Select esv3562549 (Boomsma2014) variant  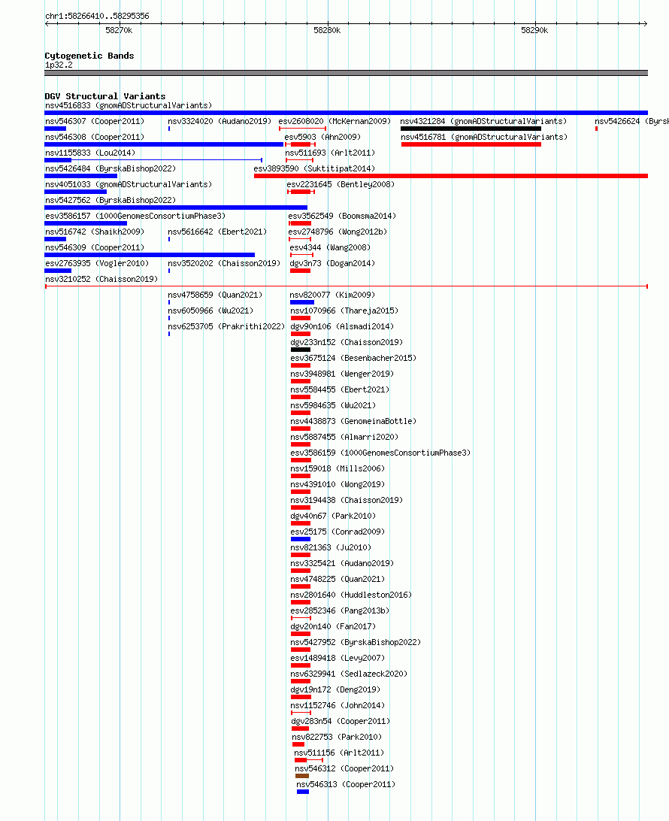[342, 215]
